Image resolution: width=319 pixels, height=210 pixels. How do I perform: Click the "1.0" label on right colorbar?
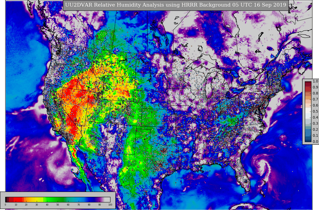[315, 81]
